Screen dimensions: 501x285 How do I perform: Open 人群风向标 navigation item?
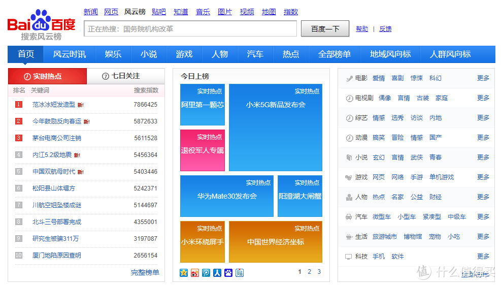click(x=450, y=54)
